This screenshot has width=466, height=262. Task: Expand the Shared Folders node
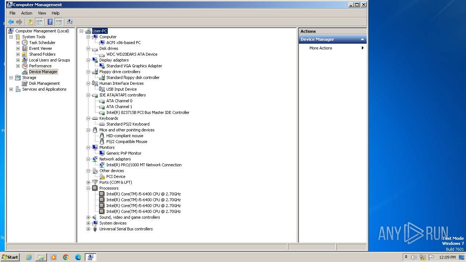click(18, 54)
